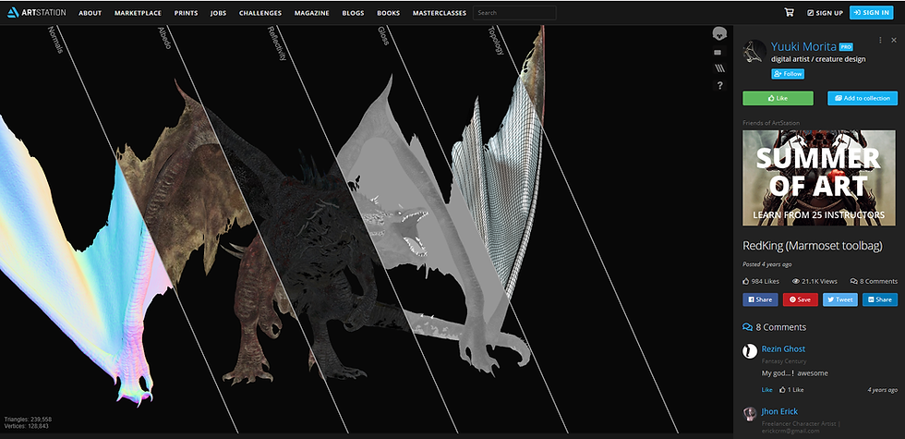The image size is (905, 439).
Task: Click the Search input field
Action: click(515, 13)
